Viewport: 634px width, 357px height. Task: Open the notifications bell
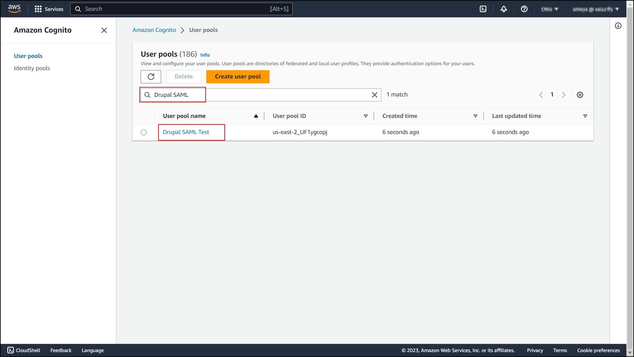pos(504,9)
